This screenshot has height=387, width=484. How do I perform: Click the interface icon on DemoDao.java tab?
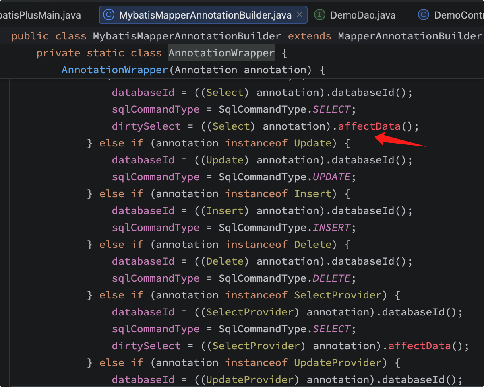tap(319, 15)
